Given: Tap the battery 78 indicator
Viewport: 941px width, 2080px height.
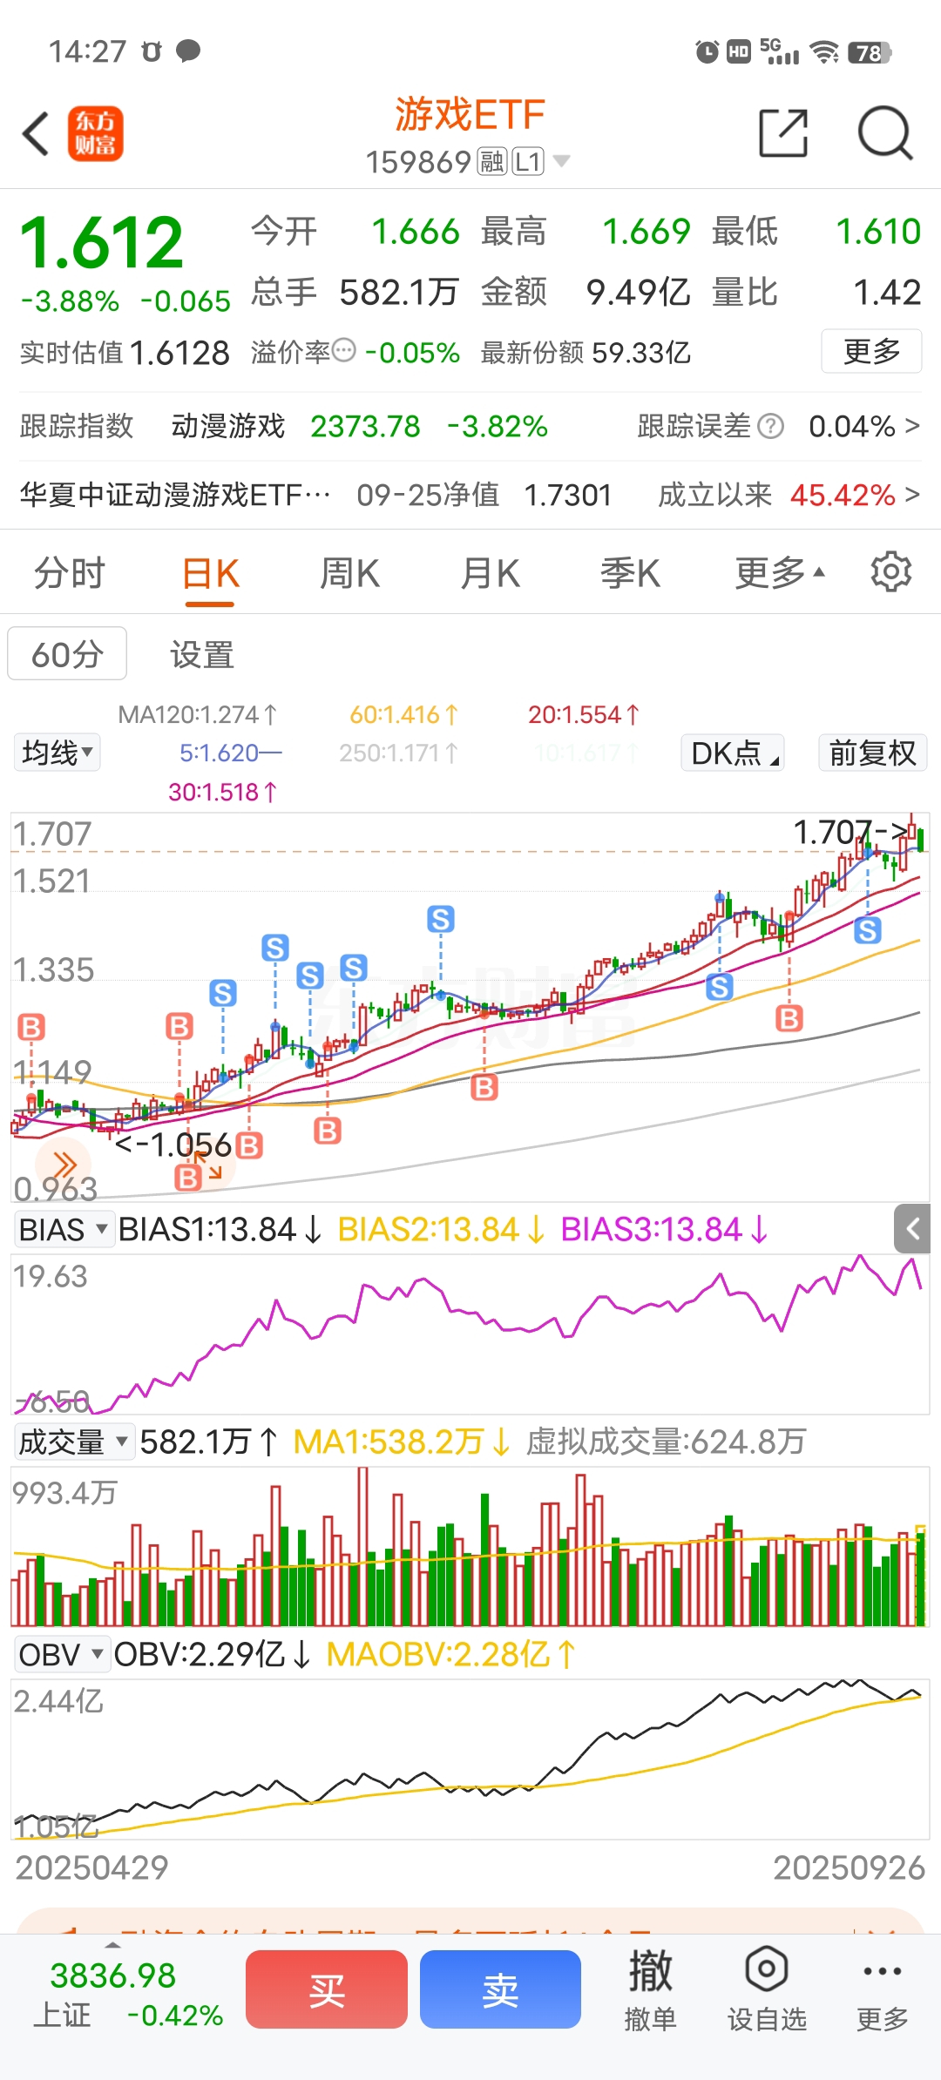Looking at the screenshot, I should pos(870,52).
